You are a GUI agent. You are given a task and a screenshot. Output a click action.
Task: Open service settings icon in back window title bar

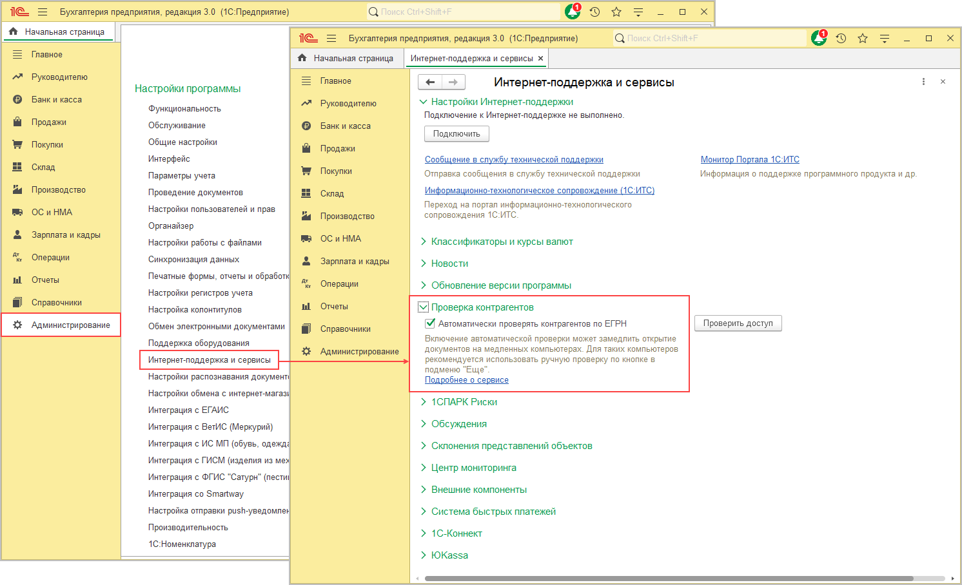[x=638, y=12]
